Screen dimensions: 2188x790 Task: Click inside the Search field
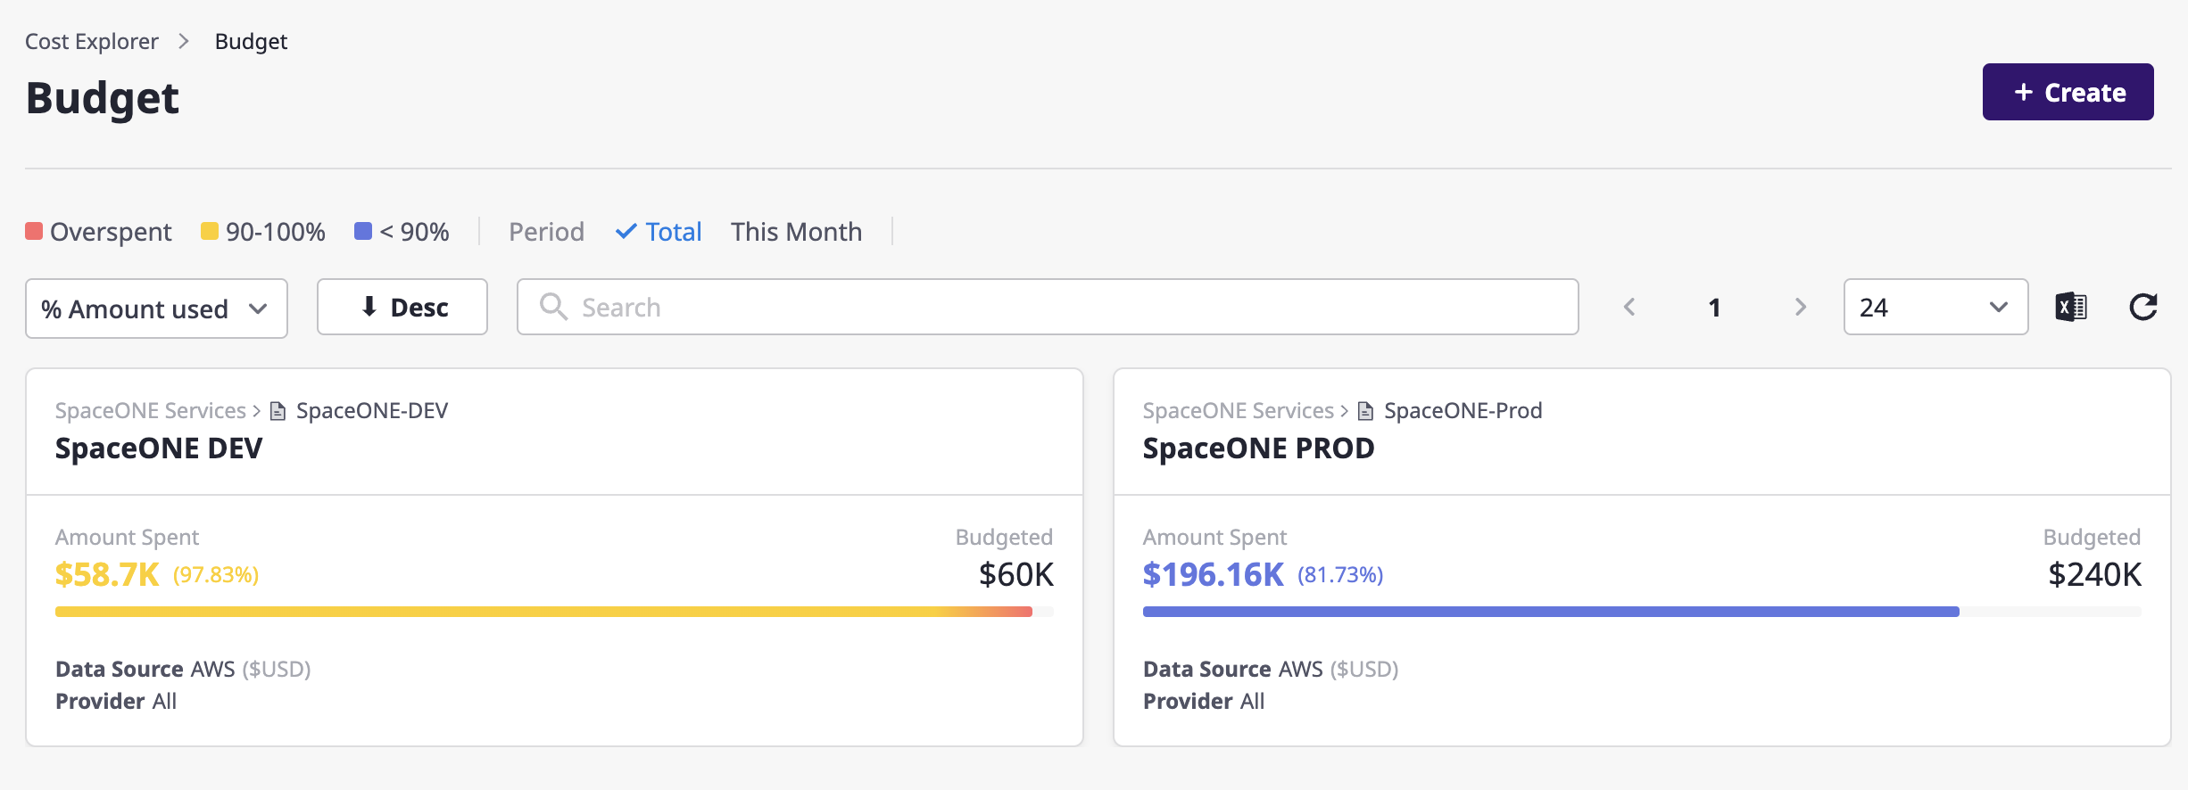(1048, 307)
